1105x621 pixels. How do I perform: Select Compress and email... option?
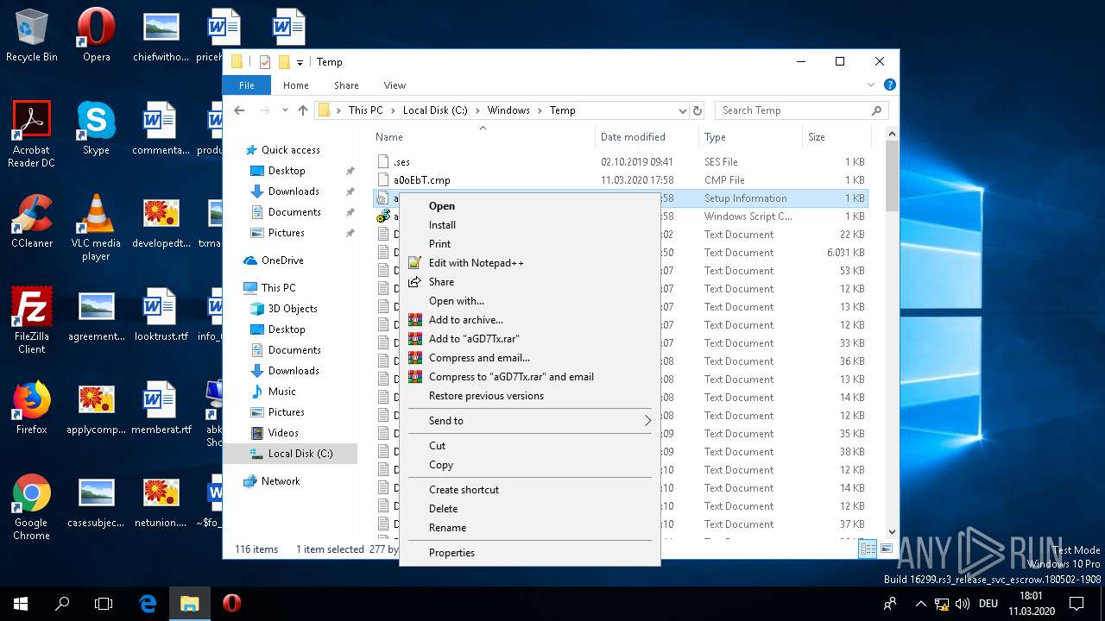point(529,358)
